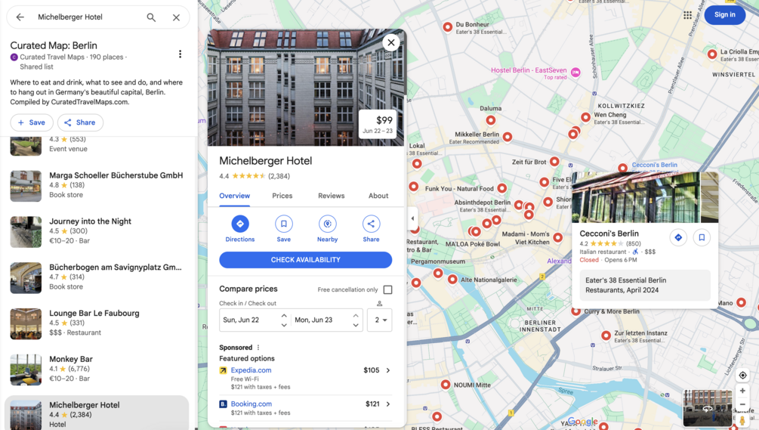Click the Eater's 38 Essential Berlin note
Image resolution: width=759 pixels, height=430 pixels.
[645, 285]
